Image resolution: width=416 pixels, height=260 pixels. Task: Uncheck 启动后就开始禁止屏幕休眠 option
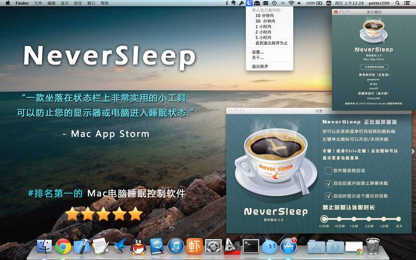pyautogui.click(x=329, y=184)
